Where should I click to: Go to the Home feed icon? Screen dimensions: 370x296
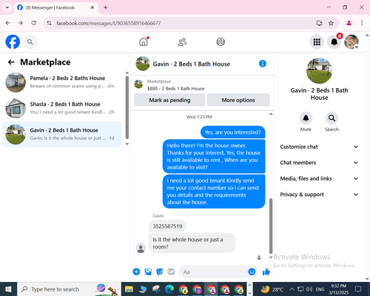[144, 41]
